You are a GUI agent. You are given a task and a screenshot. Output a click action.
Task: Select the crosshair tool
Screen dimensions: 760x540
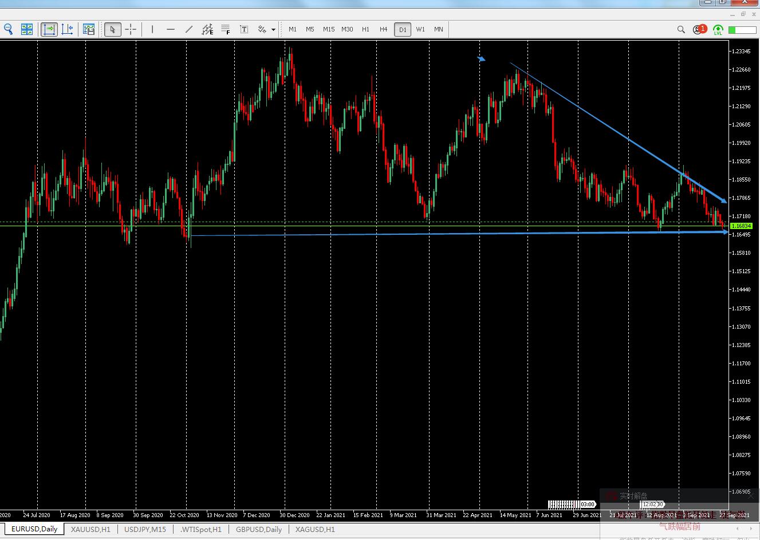pyautogui.click(x=131, y=29)
